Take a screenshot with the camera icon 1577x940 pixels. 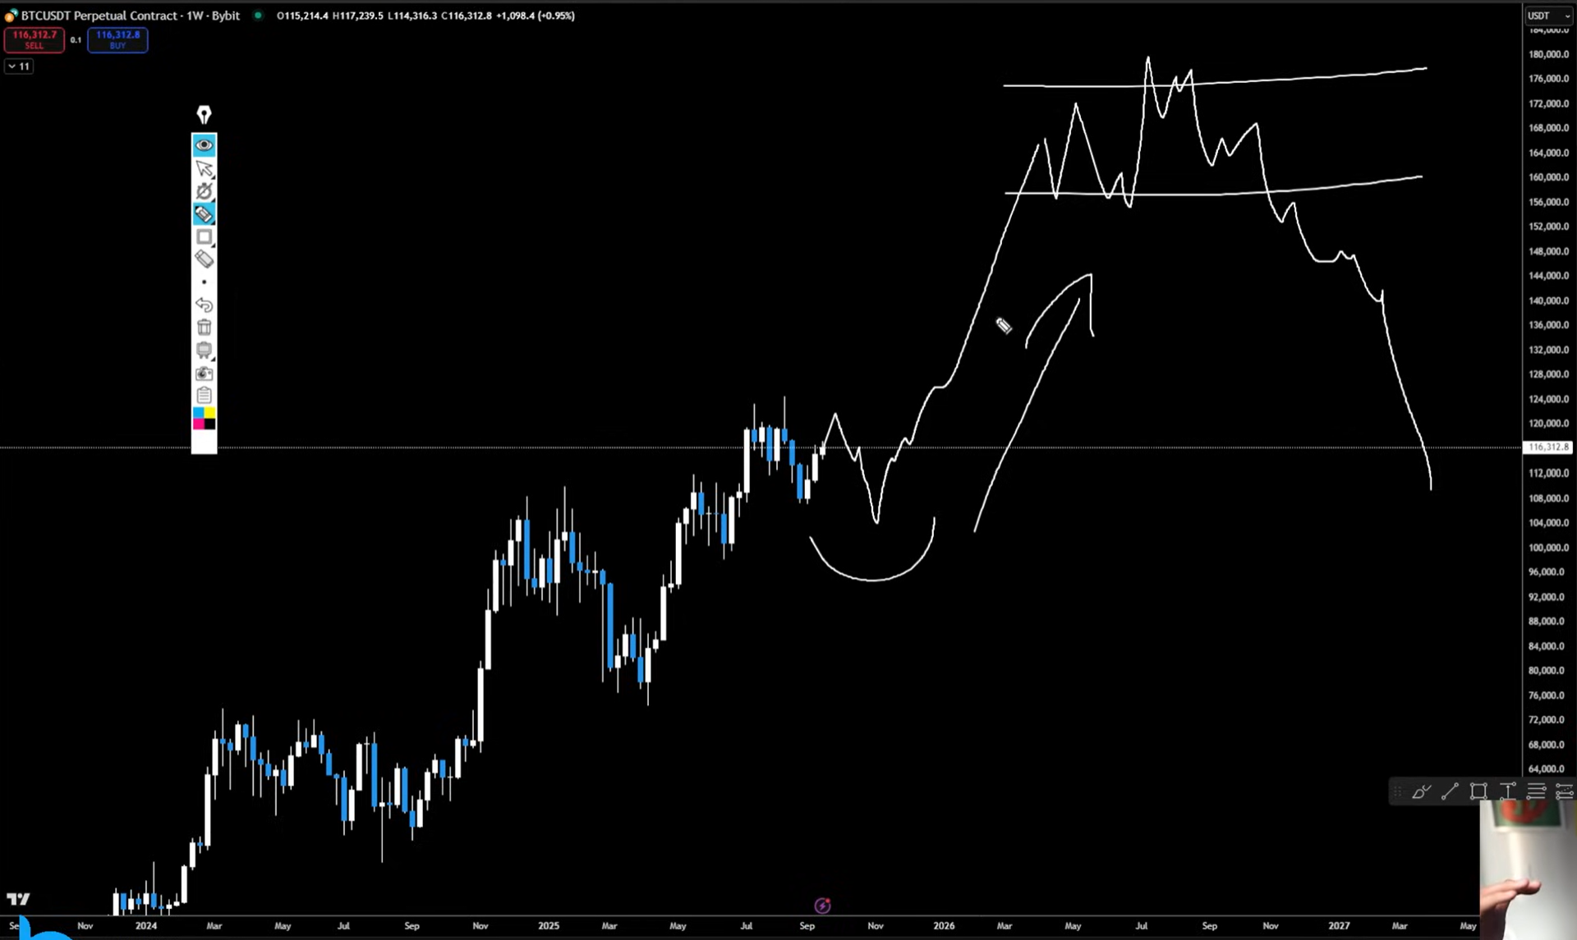point(204,374)
